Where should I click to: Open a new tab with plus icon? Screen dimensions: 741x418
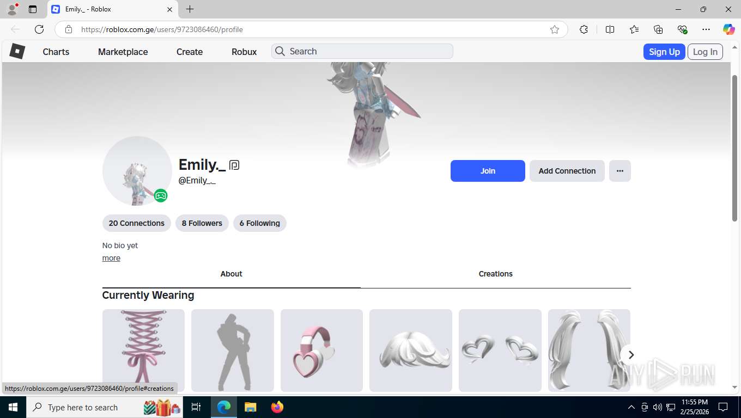click(x=190, y=9)
